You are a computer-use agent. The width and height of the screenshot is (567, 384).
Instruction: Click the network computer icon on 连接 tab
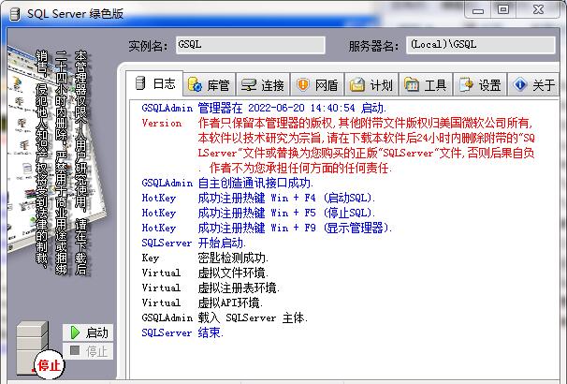pyautogui.click(x=249, y=84)
